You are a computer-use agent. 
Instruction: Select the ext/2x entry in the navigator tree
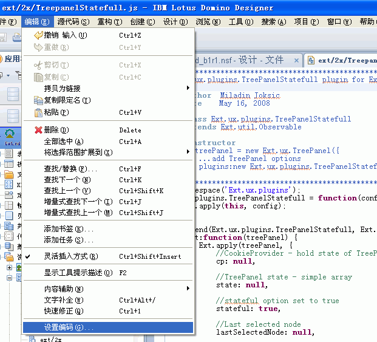pyautogui.click(x=51, y=340)
